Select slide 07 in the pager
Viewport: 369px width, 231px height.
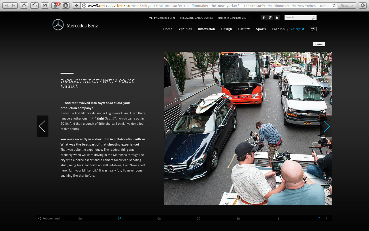(120, 219)
